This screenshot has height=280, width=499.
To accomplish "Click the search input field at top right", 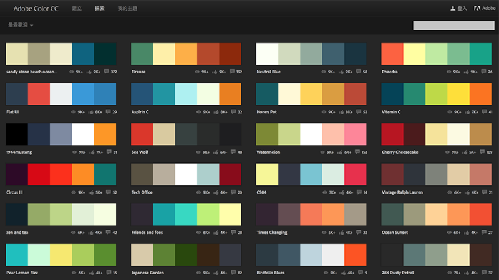I will (x=452, y=26).
